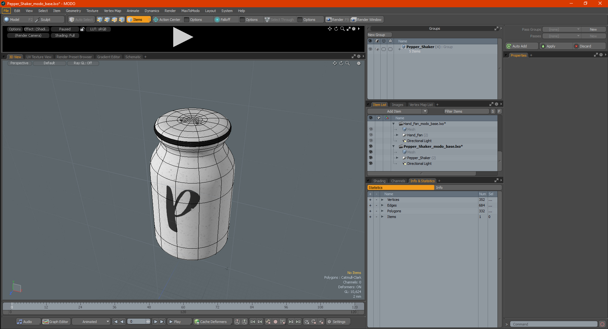Open 3D viewport gear settings
The width and height of the screenshot is (608, 329).
click(359, 63)
